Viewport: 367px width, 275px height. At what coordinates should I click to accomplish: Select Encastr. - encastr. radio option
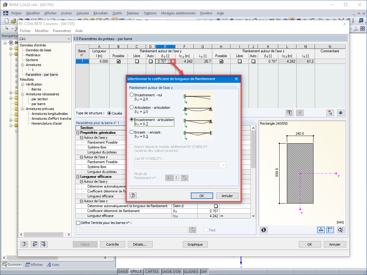(132, 132)
